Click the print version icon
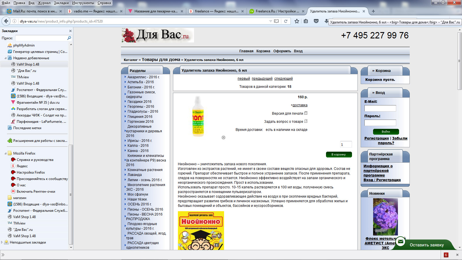The image size is (462, 260). pos(306,113)
